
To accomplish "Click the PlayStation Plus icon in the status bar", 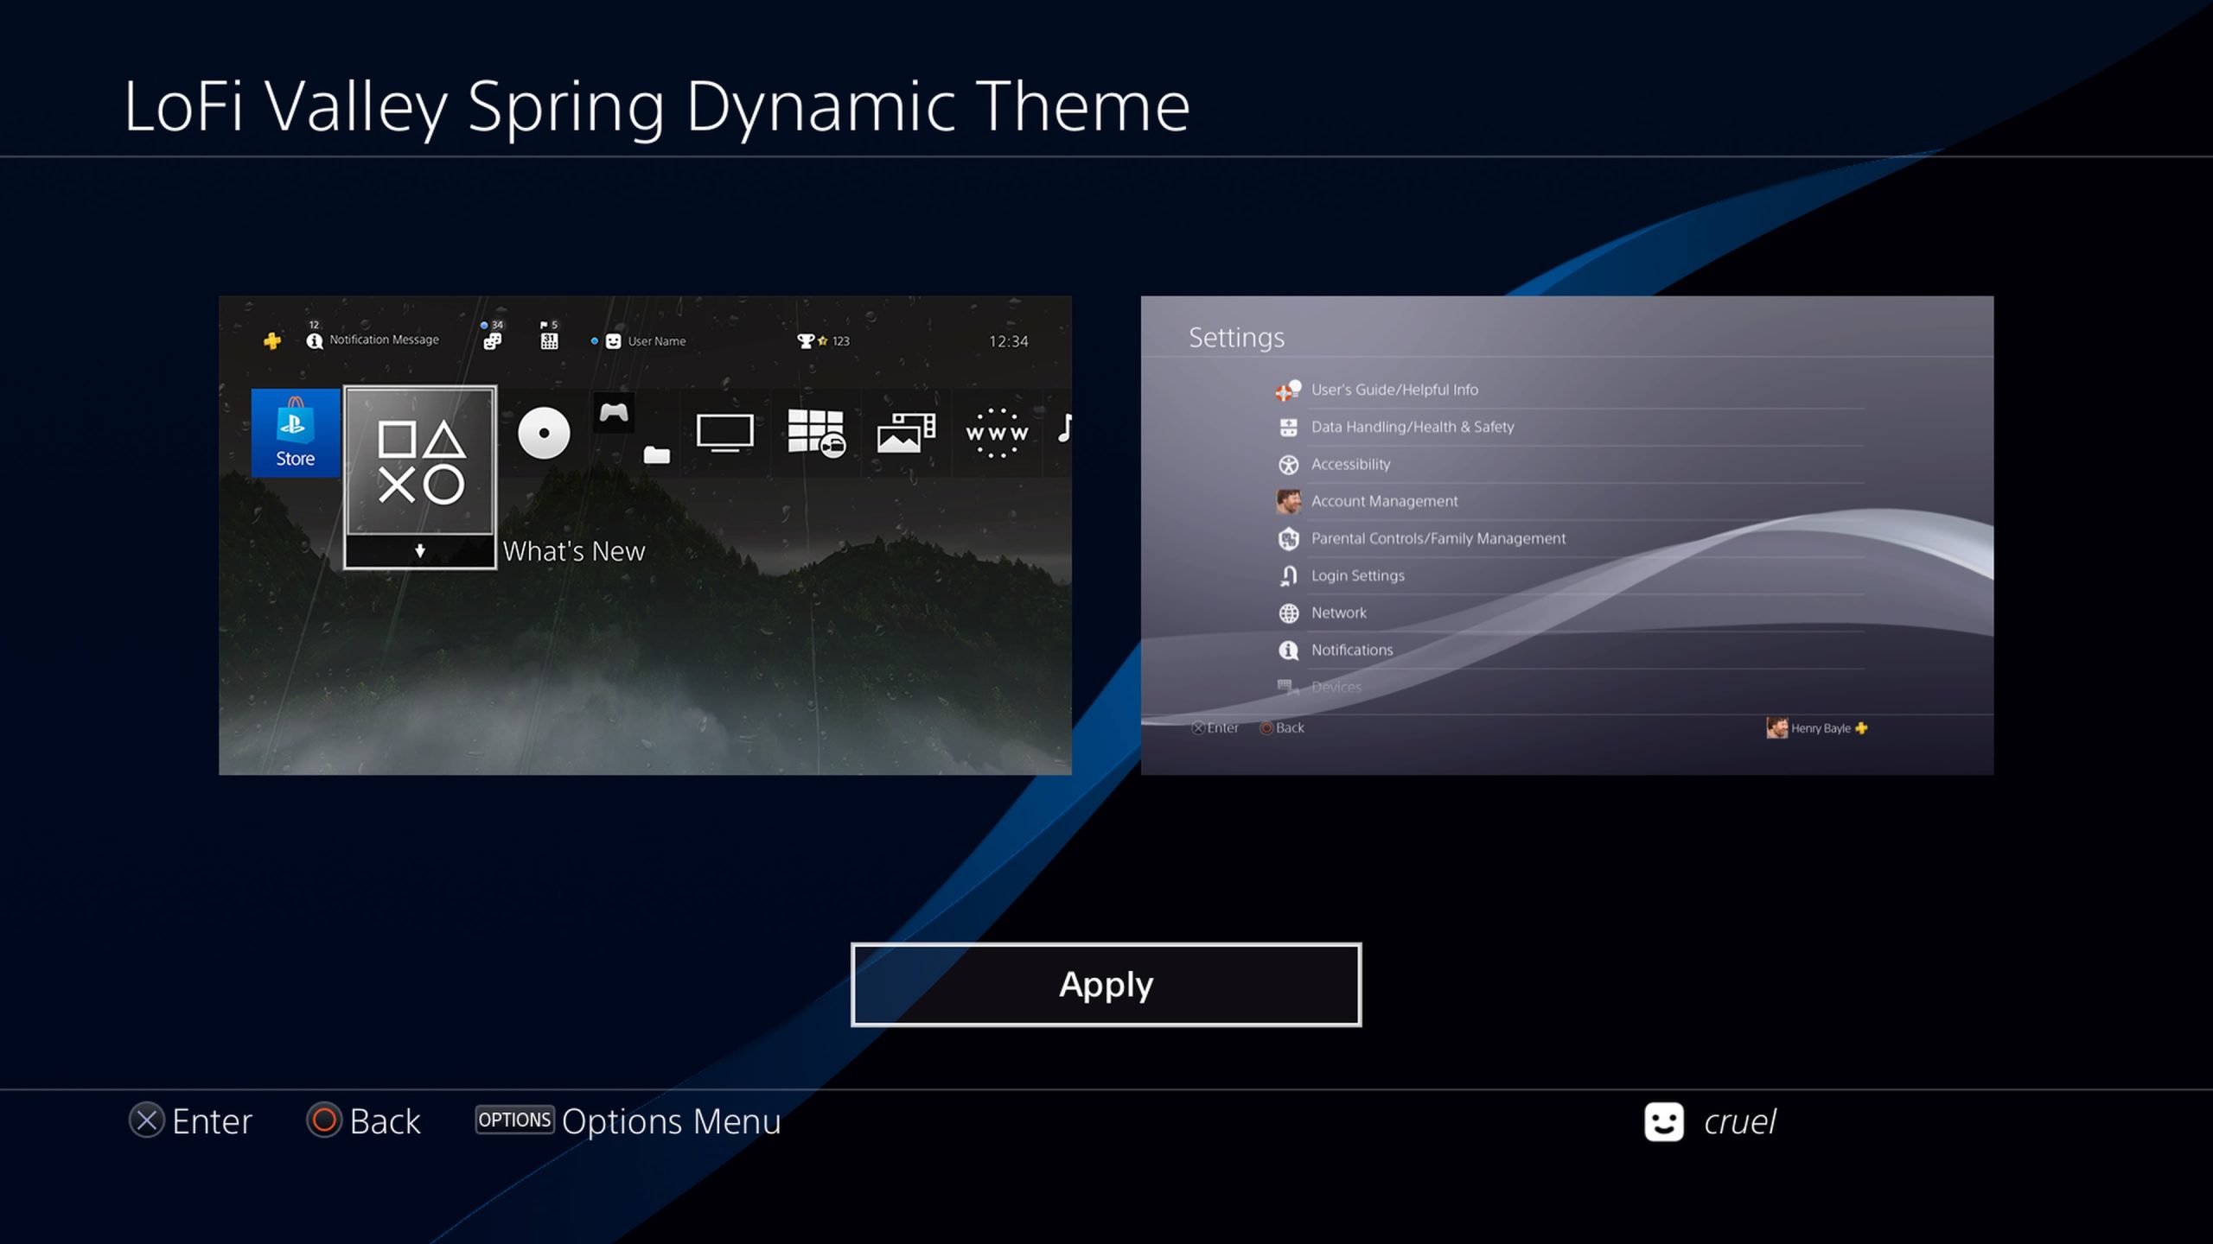I will coord(272,341).
